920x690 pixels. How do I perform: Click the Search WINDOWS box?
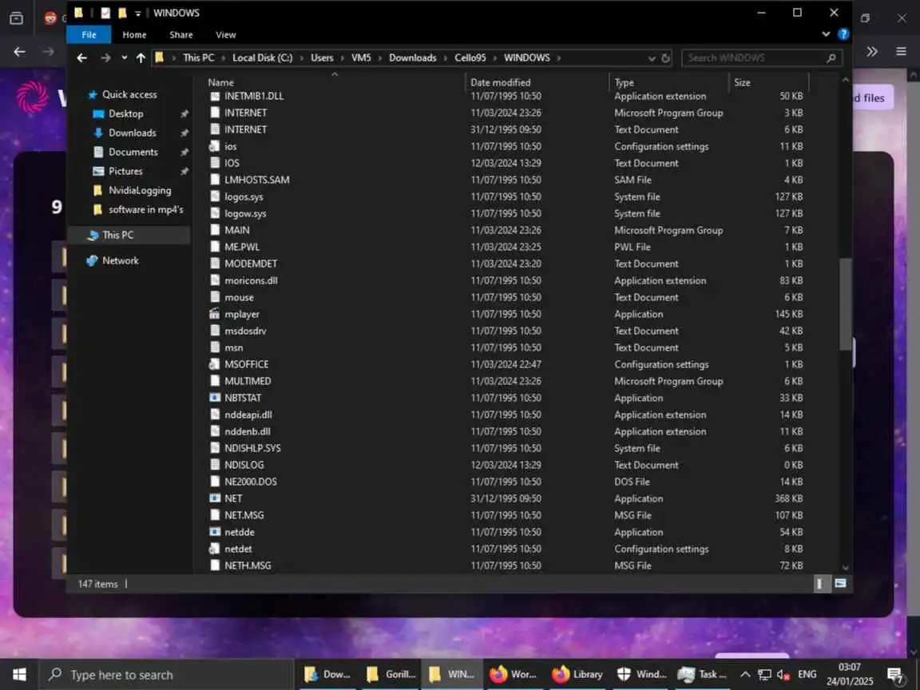(762, 57)
